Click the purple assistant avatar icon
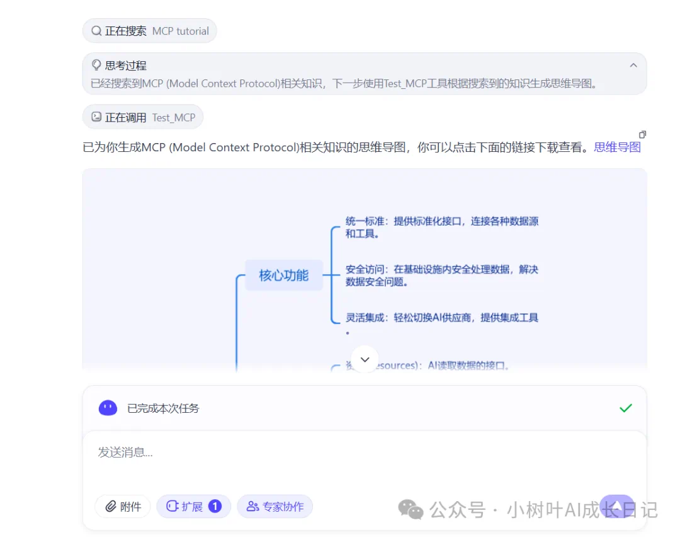The width and height of the screenshot is (680, 537). click(108, 408)
